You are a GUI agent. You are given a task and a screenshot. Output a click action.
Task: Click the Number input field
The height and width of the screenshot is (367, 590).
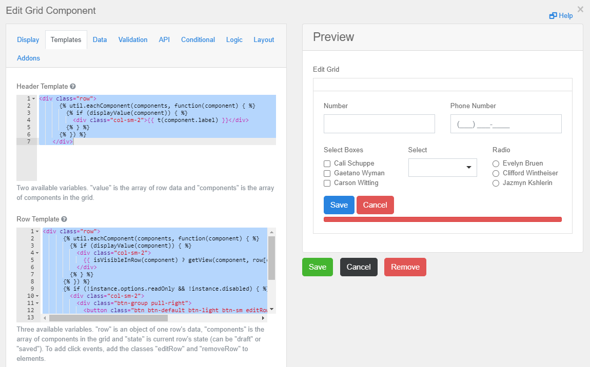(x=379, y=124)
